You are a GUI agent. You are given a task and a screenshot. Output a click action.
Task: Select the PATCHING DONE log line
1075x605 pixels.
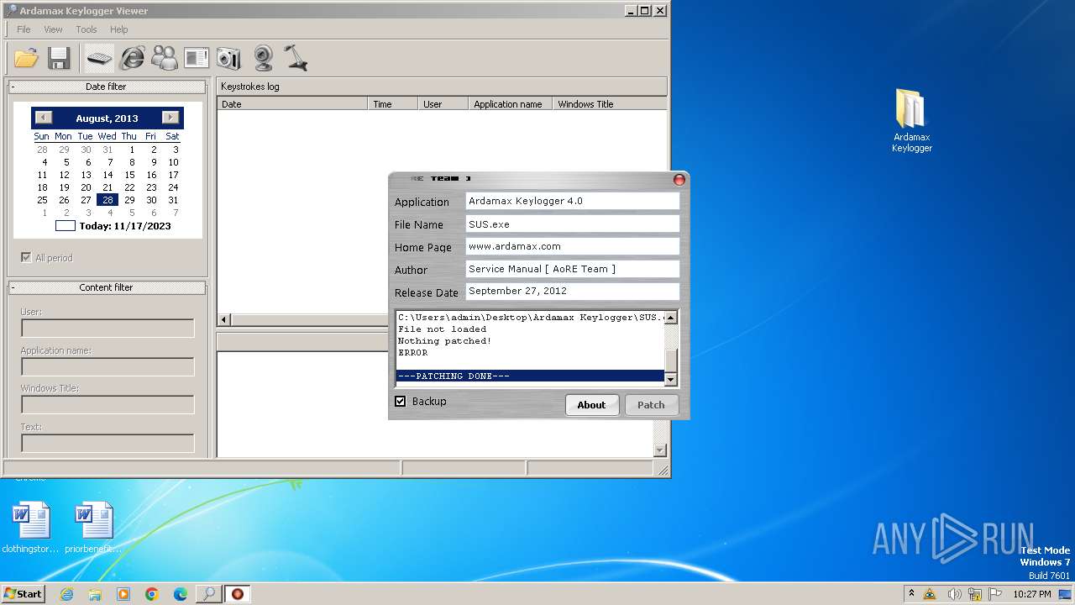click(x=531, y=376)
